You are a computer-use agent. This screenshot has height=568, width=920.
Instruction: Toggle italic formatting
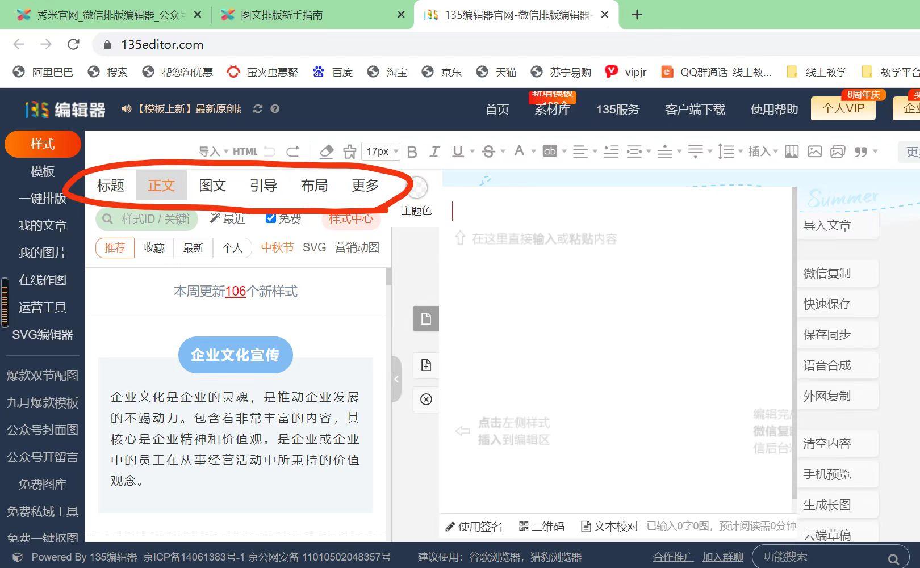pyautogui.click(x=434, y=151)
